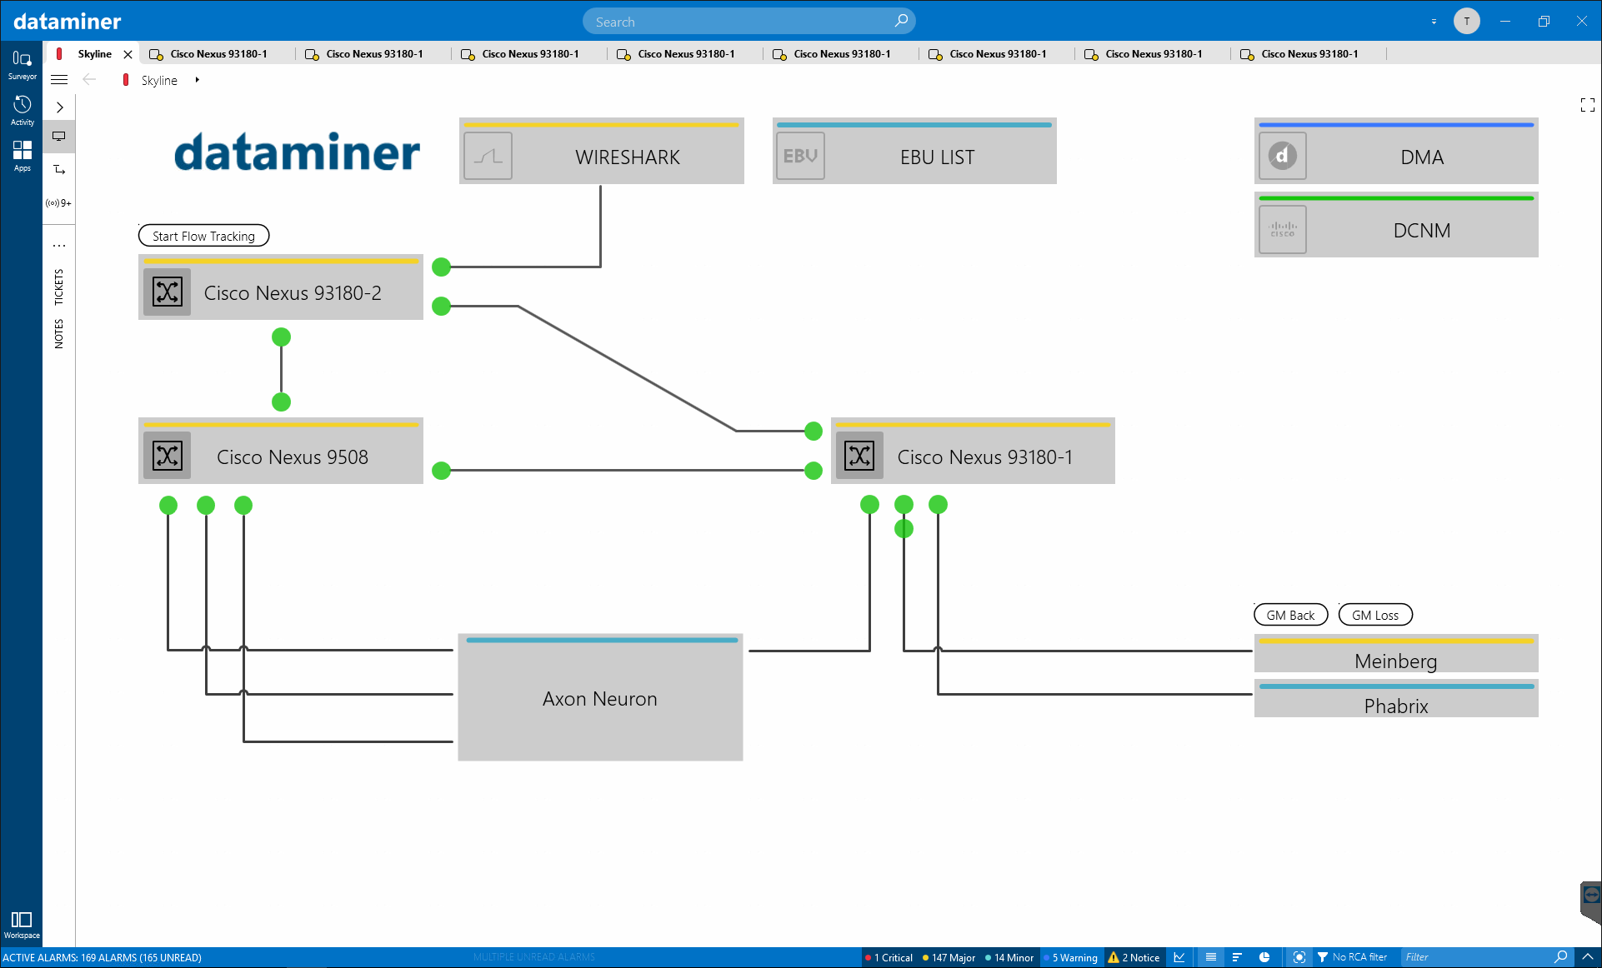
Task: Open the WIRESHARK shape
Action: click(601, 151)
